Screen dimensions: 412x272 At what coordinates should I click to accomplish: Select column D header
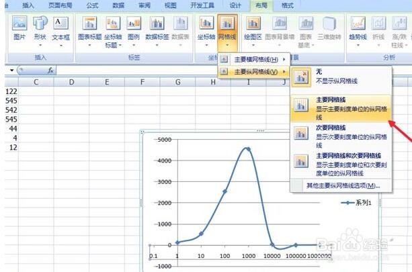click(71, 82)
